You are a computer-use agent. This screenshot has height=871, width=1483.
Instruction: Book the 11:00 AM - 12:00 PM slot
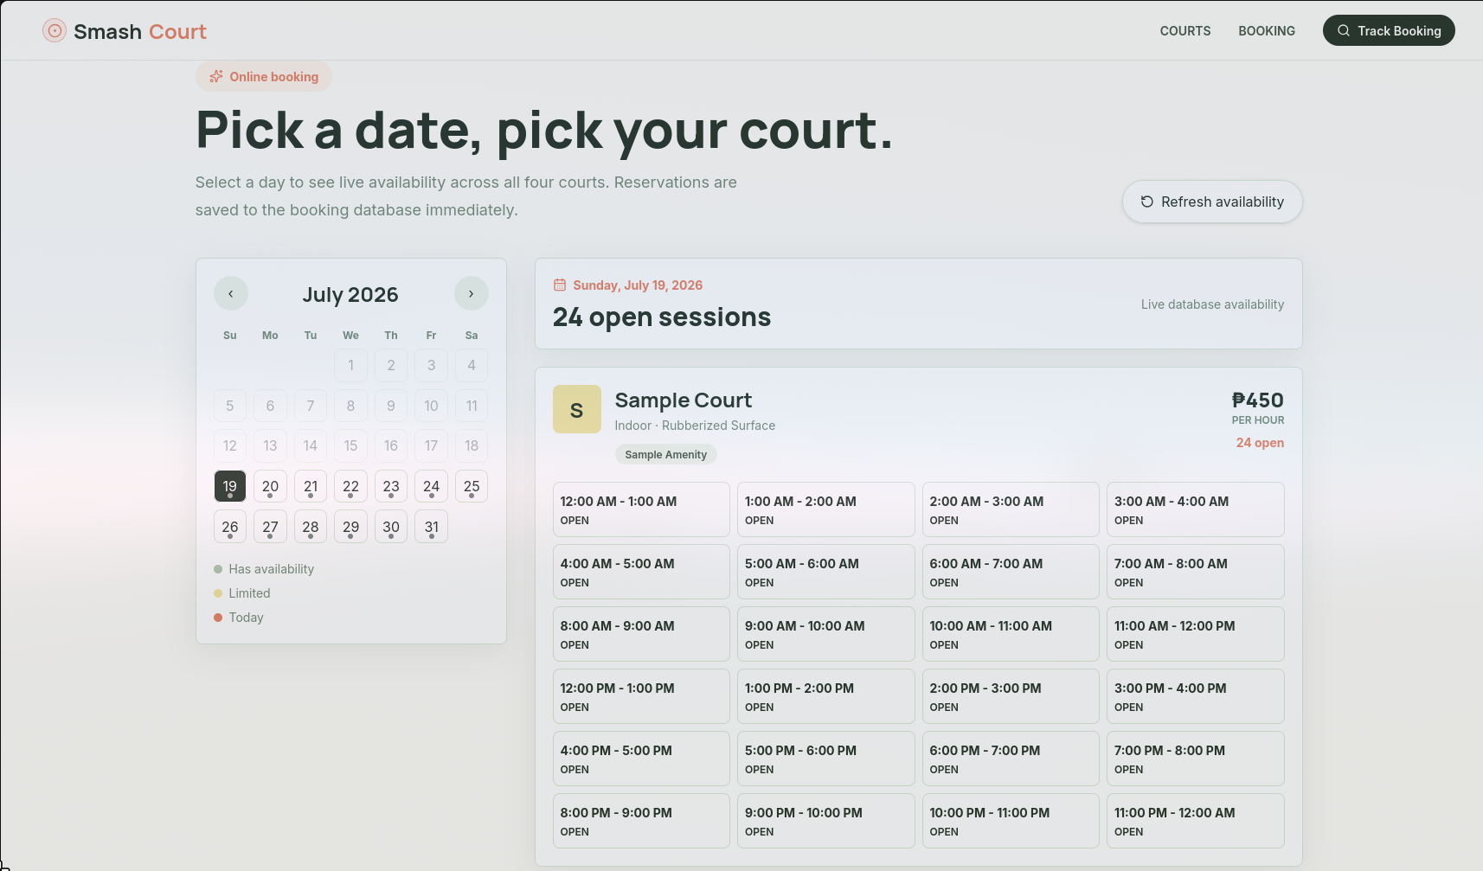click(1196, 634)
